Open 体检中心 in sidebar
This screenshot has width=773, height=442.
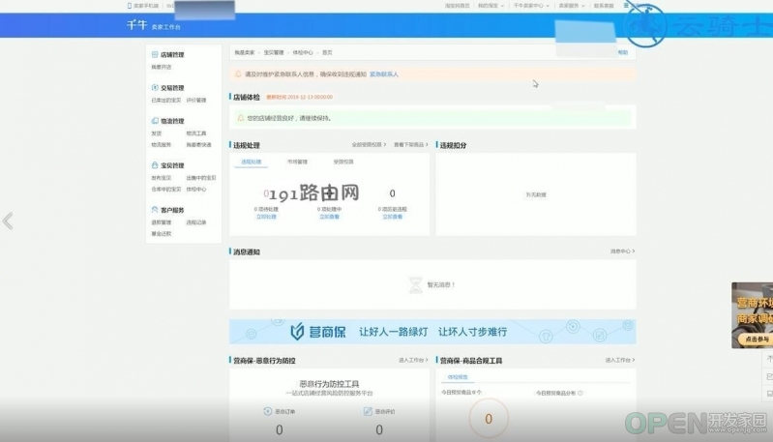click(x=196, y=190)
